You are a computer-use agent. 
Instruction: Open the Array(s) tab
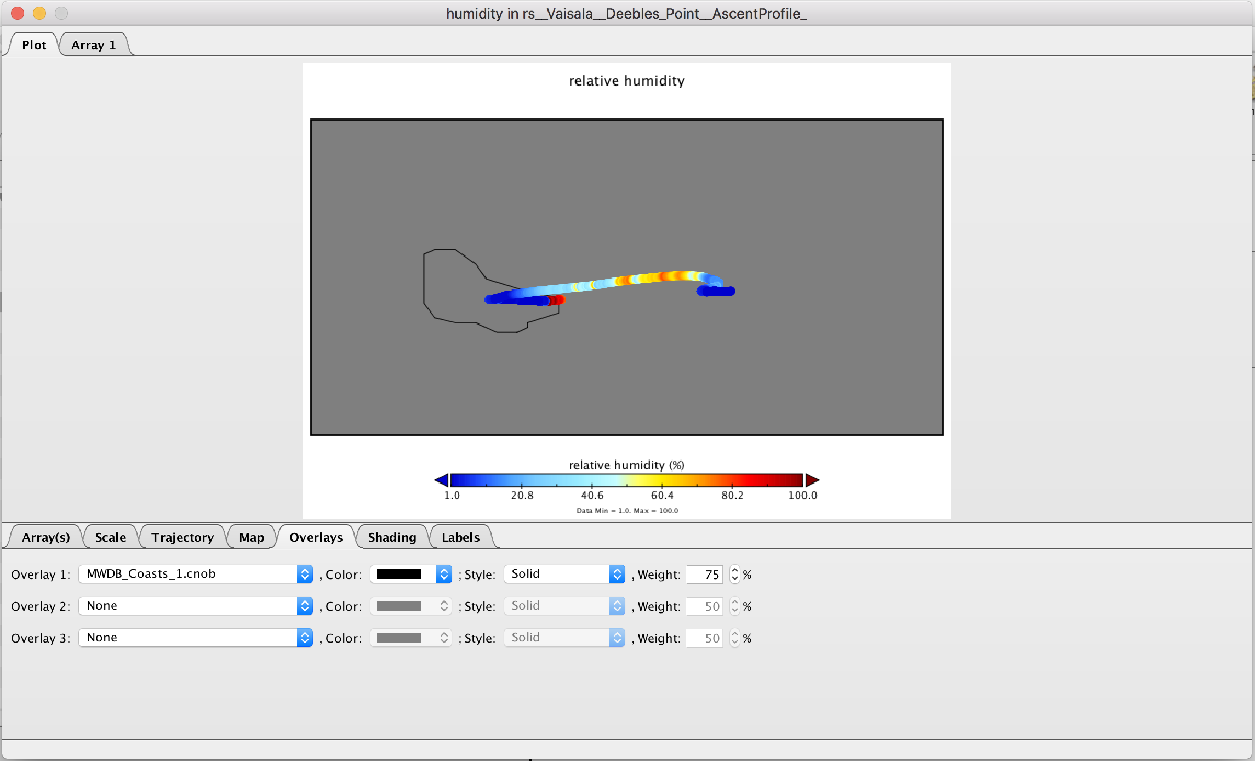point(46,537)
